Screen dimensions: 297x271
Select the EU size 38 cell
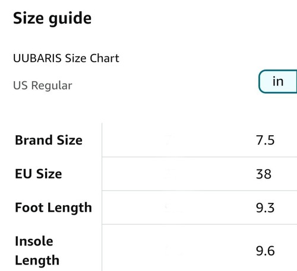[264, 174]
